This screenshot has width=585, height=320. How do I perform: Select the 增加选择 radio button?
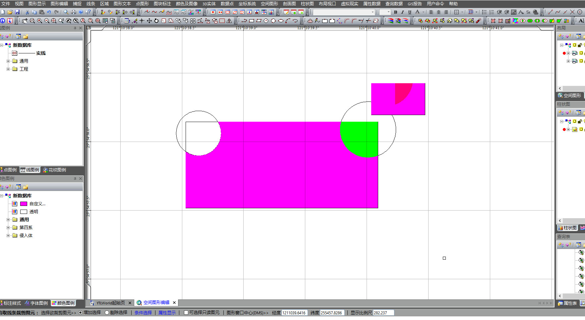80,312
